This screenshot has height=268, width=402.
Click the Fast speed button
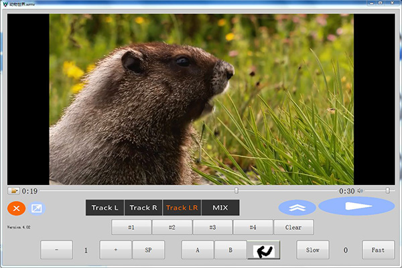pos(378,250)
